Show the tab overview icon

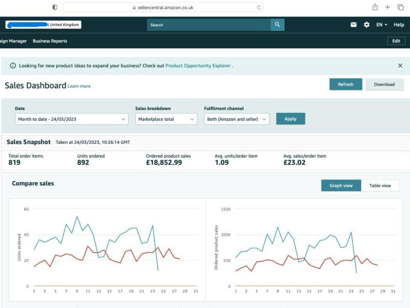[x=400, y=7]
